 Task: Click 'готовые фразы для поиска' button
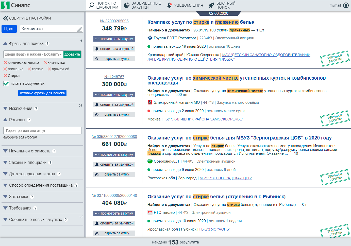[42, 93]
